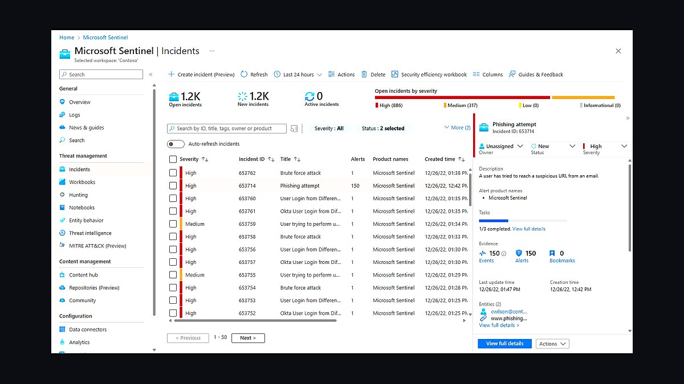Open the New Status dropdown

(553, 146)
